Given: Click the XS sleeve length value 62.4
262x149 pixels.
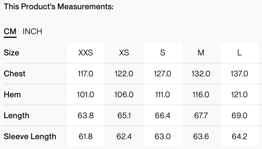Looking at the screenshot, I should point(124,136).
